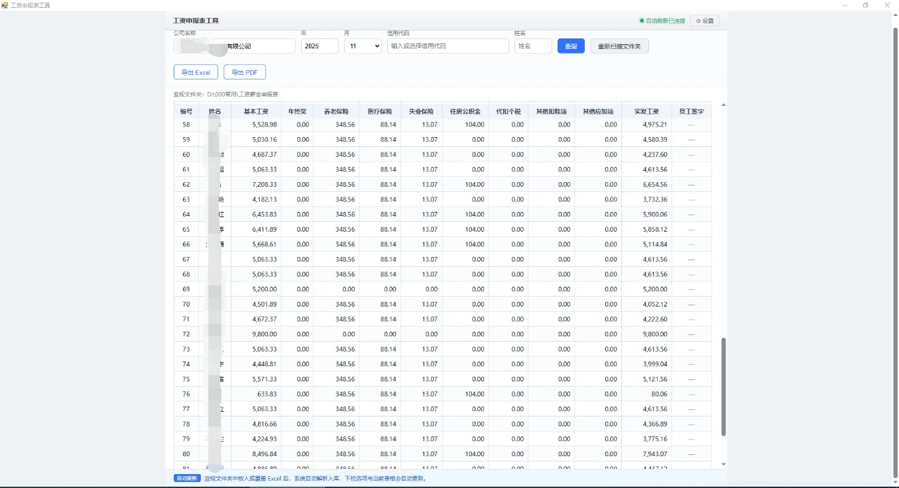The width and height of the screenshot is (899, 488).
Task: Click the 信用代码 combo input
Action: coord(448,46)
